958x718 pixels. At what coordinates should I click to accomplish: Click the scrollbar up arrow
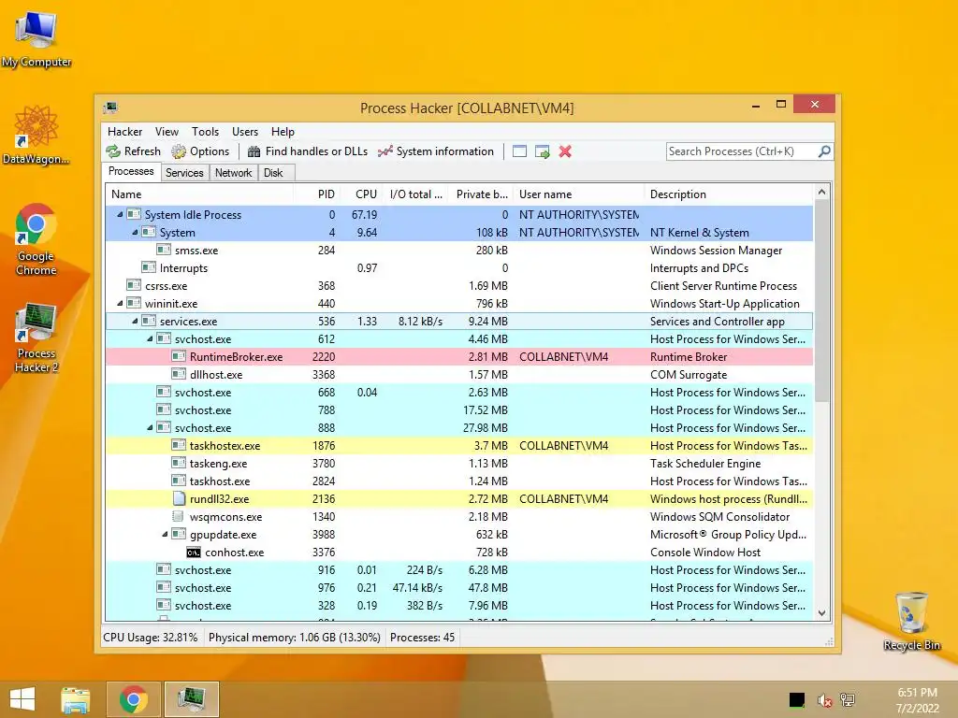[821, 193]
